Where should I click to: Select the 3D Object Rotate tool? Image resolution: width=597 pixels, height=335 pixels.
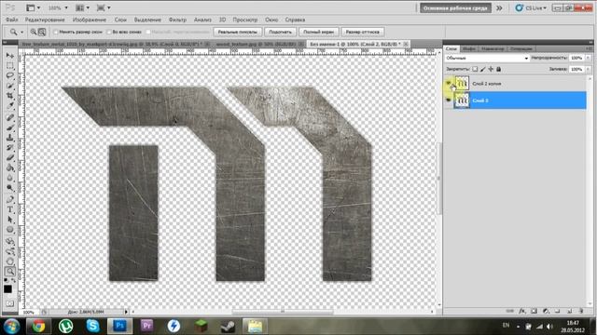9,241
